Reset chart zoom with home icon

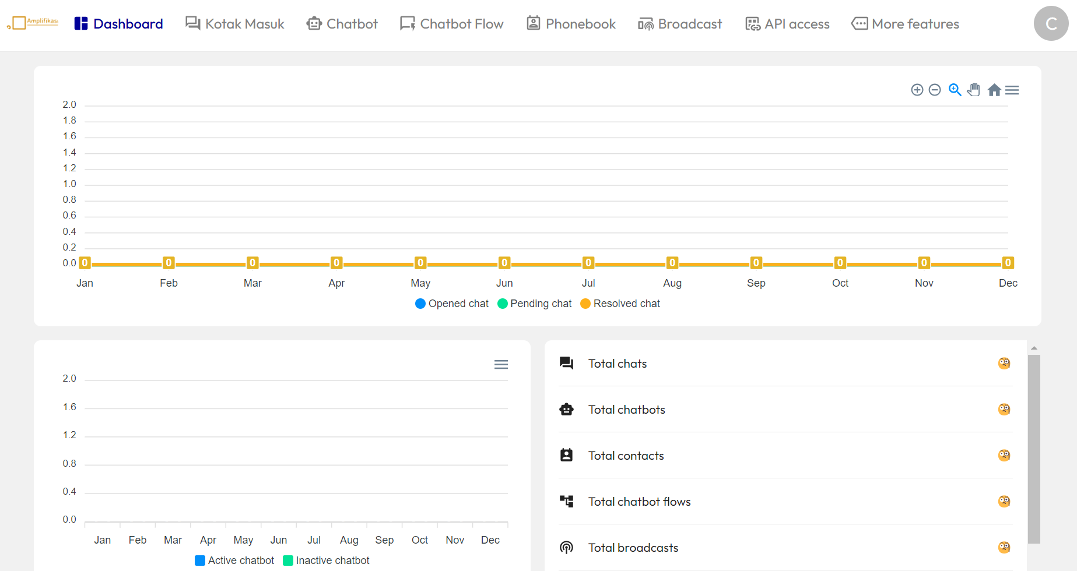[x=994, y=90]
